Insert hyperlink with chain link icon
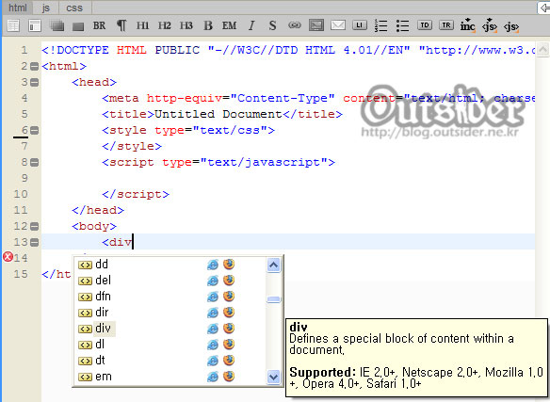The width and height of the screenshot is (550, 402). pos(295,25)
